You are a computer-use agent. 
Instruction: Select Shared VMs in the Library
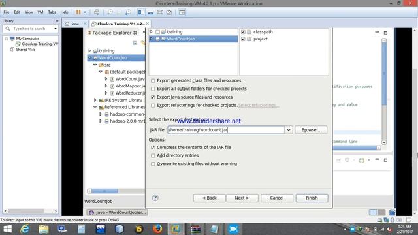point(25,50)
